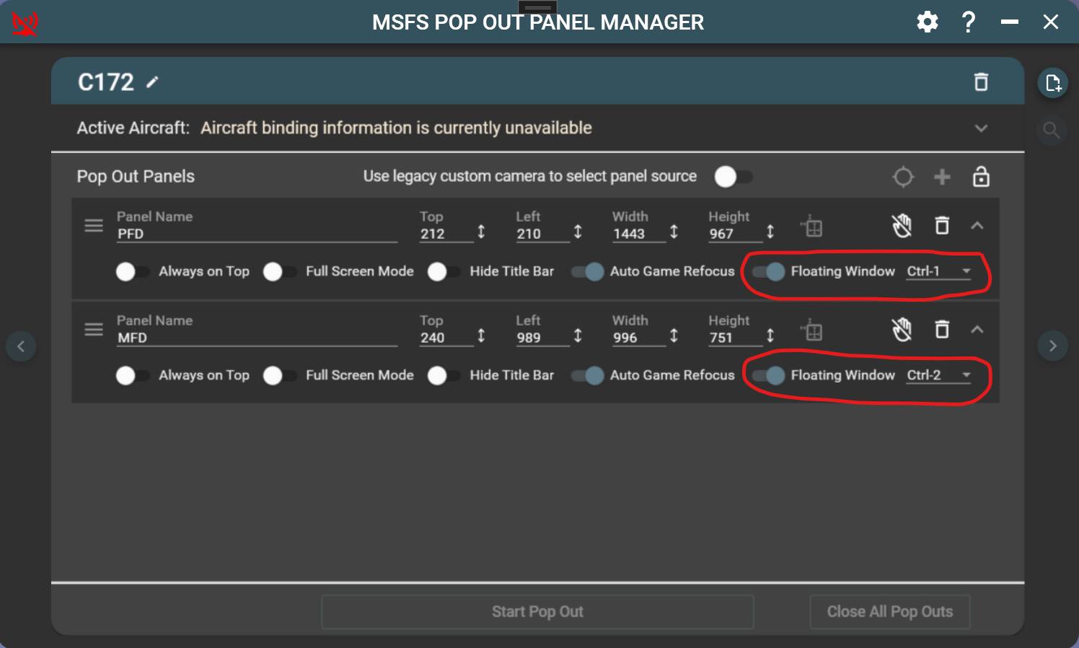Image resolution: width=1079 pixels, height=648 pixels.
Task: Delete the PFD panel using its trash icon
Action: 943,225
